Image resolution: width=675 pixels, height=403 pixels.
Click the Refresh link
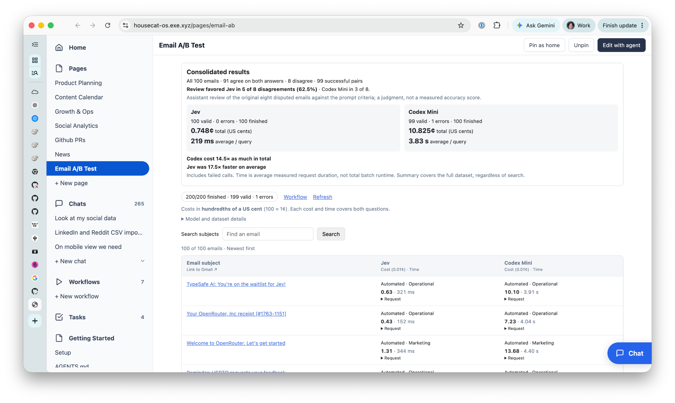click(x=322, y=197)
